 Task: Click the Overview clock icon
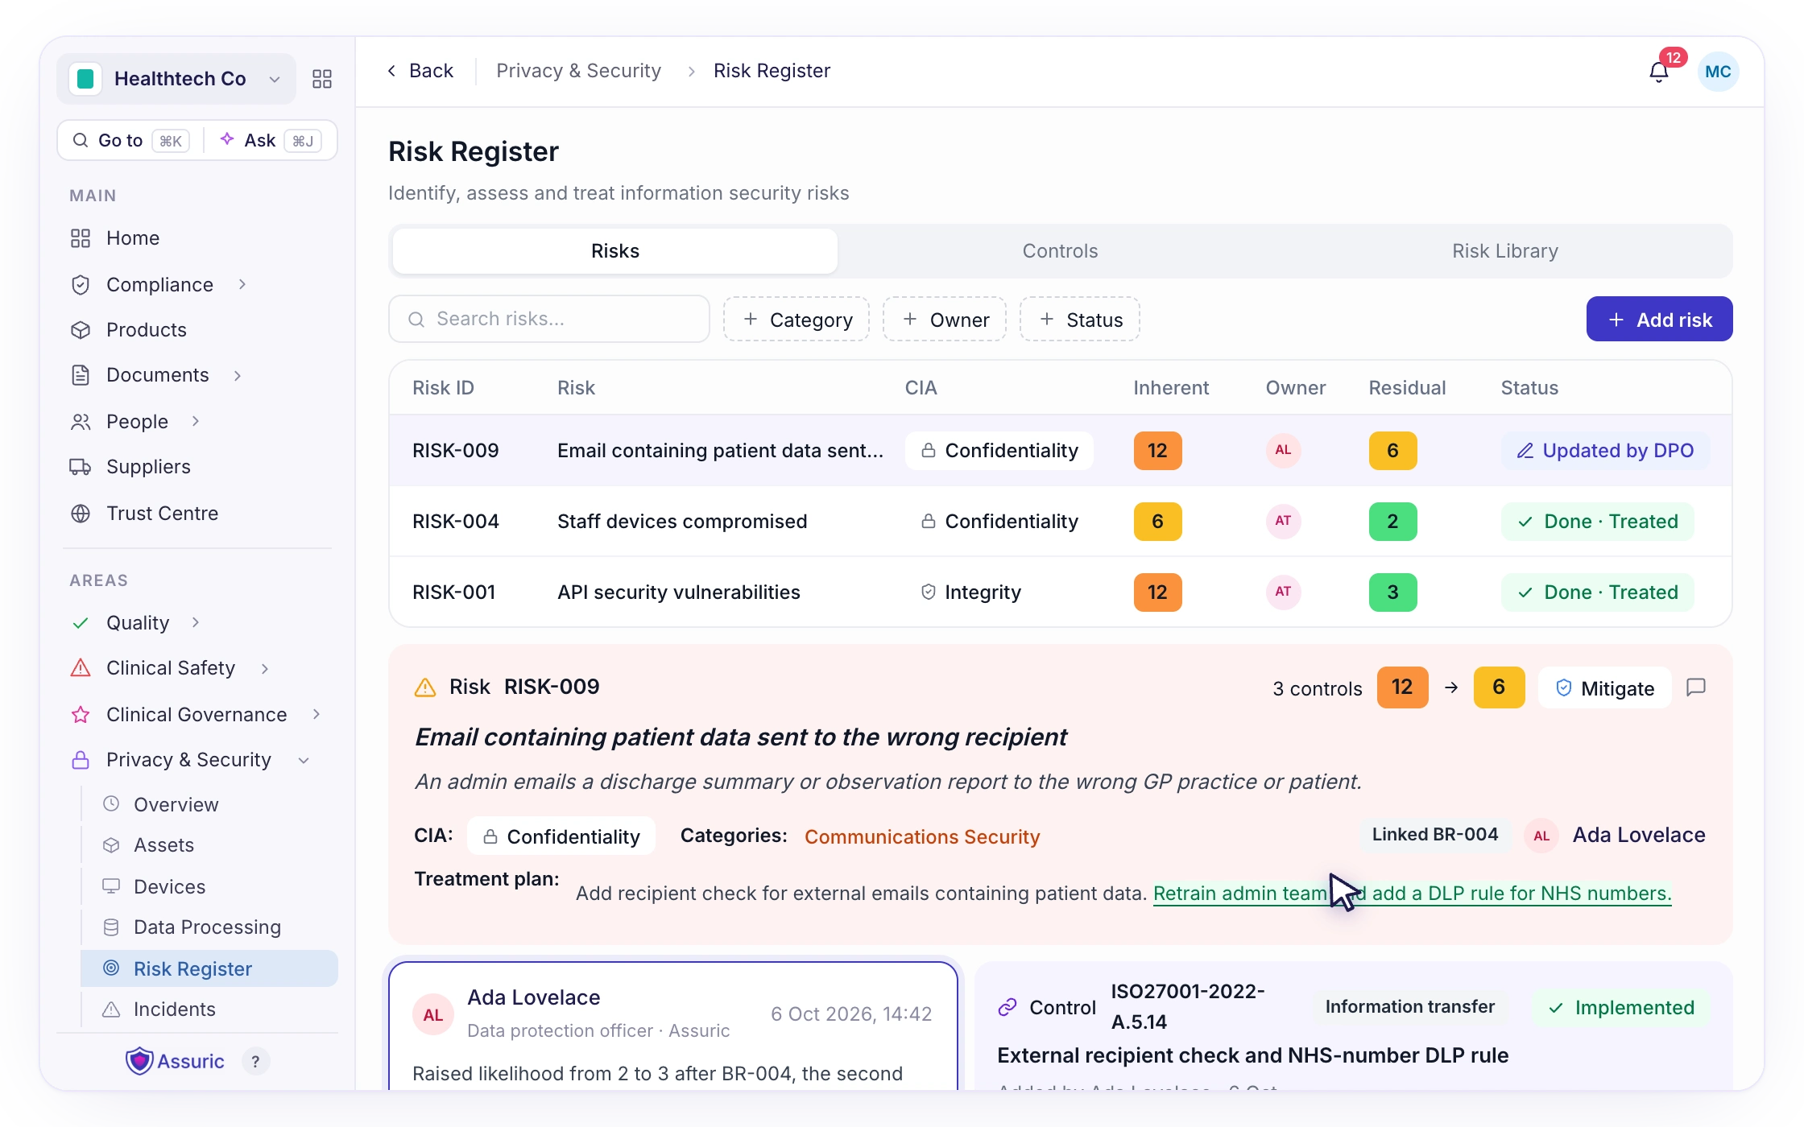(111, 804)
